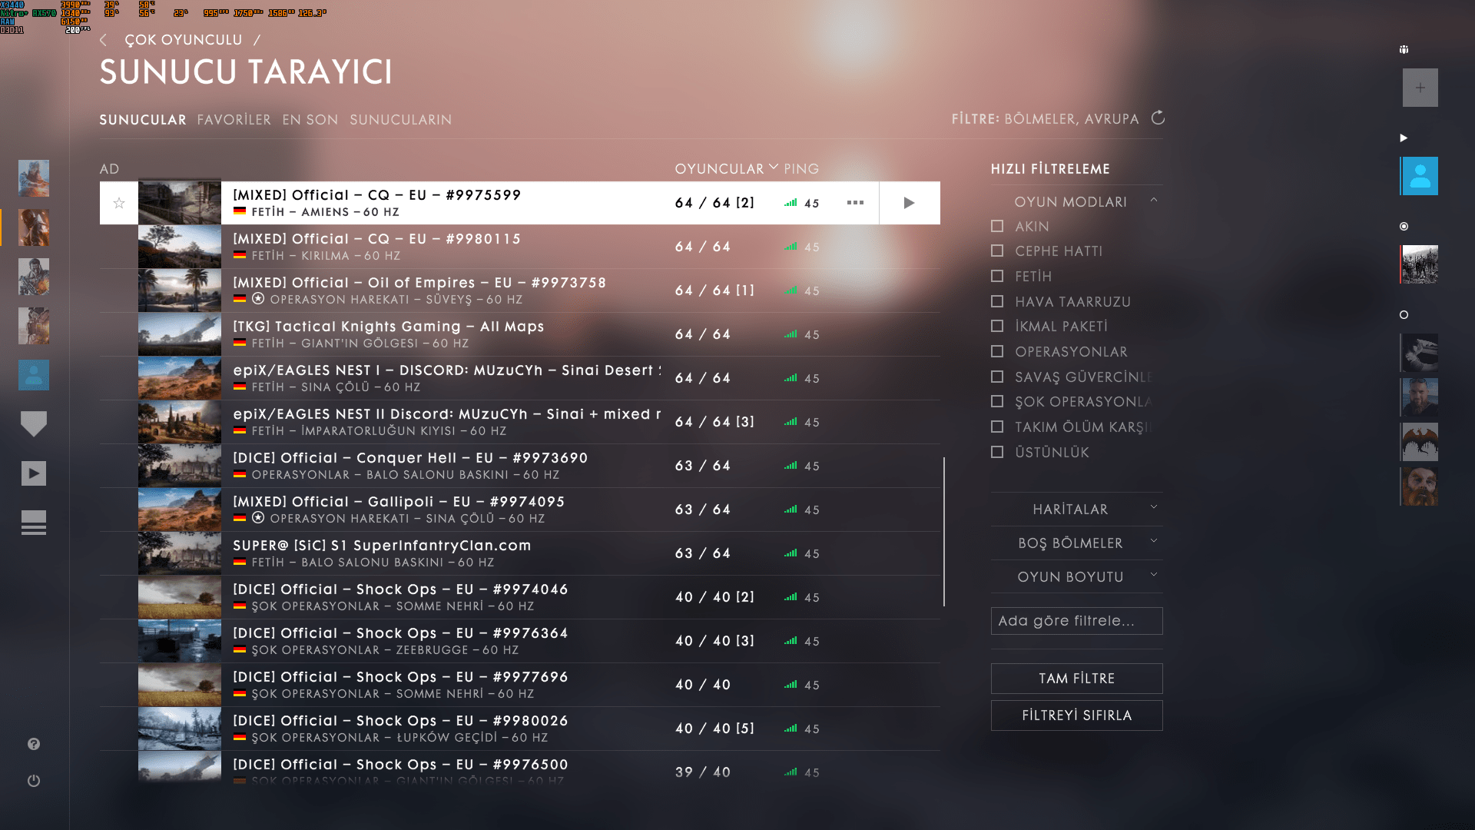Switch to the FAVORİLER tab
The width and height of the screenshot is (1475, 830).
[x=234, y=120]
